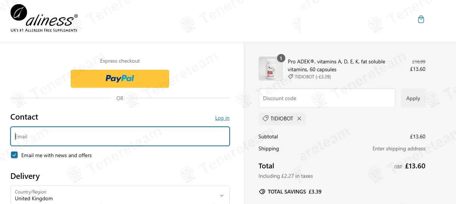Viewport: 456px width, 204px height.
Task: Click the chevron arrow in Country/Region field
Action: 222,195
